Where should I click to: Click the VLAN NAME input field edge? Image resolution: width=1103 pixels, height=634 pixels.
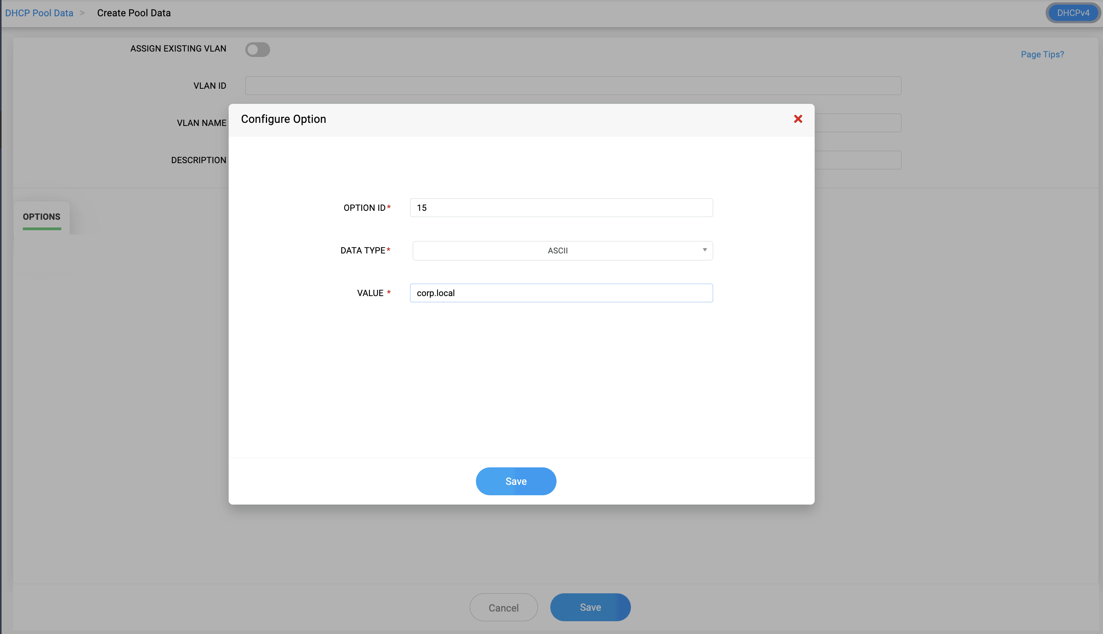857,123
